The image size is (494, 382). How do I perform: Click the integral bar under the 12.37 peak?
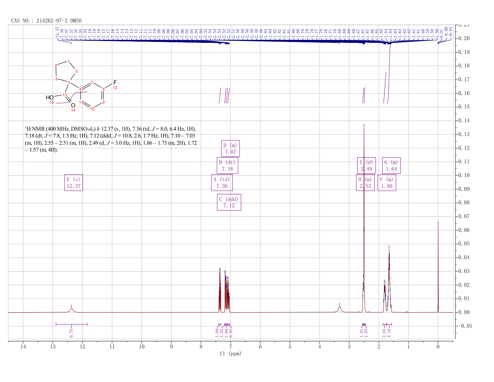pos(72,324)
